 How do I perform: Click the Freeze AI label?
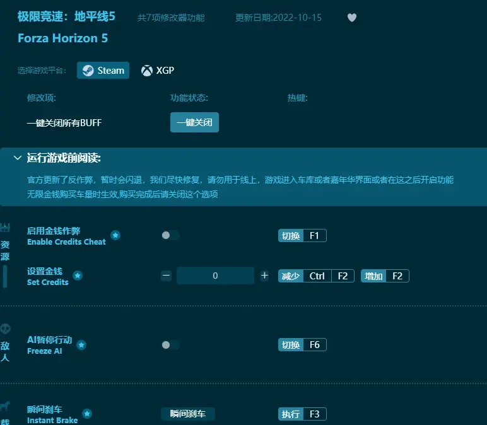pyautogui.click(x=44, y=351)
